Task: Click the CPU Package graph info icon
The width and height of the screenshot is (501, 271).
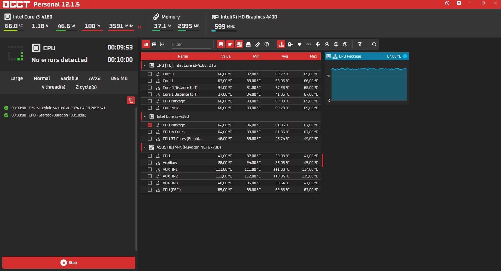Action: coord(405,56)
